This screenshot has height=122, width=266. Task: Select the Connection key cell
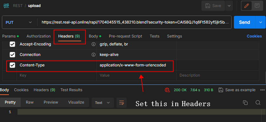57,55
